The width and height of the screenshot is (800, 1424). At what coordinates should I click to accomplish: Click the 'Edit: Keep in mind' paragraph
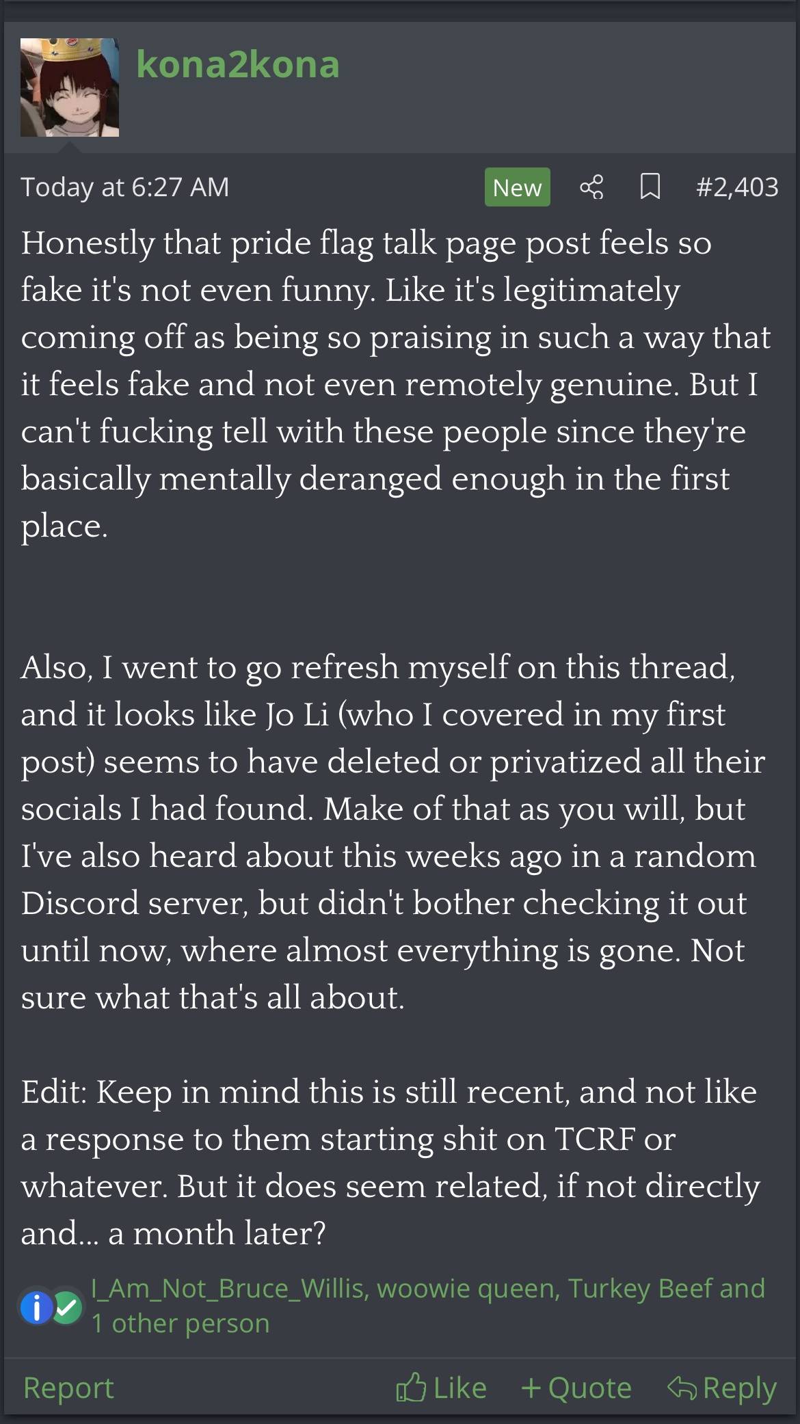[390, 1162]
